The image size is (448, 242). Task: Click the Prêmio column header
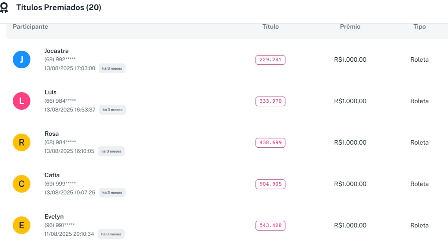350,27
